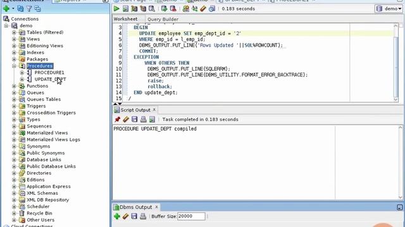
Task: Collapse the Procedures folder
Action: coord(14,66)
